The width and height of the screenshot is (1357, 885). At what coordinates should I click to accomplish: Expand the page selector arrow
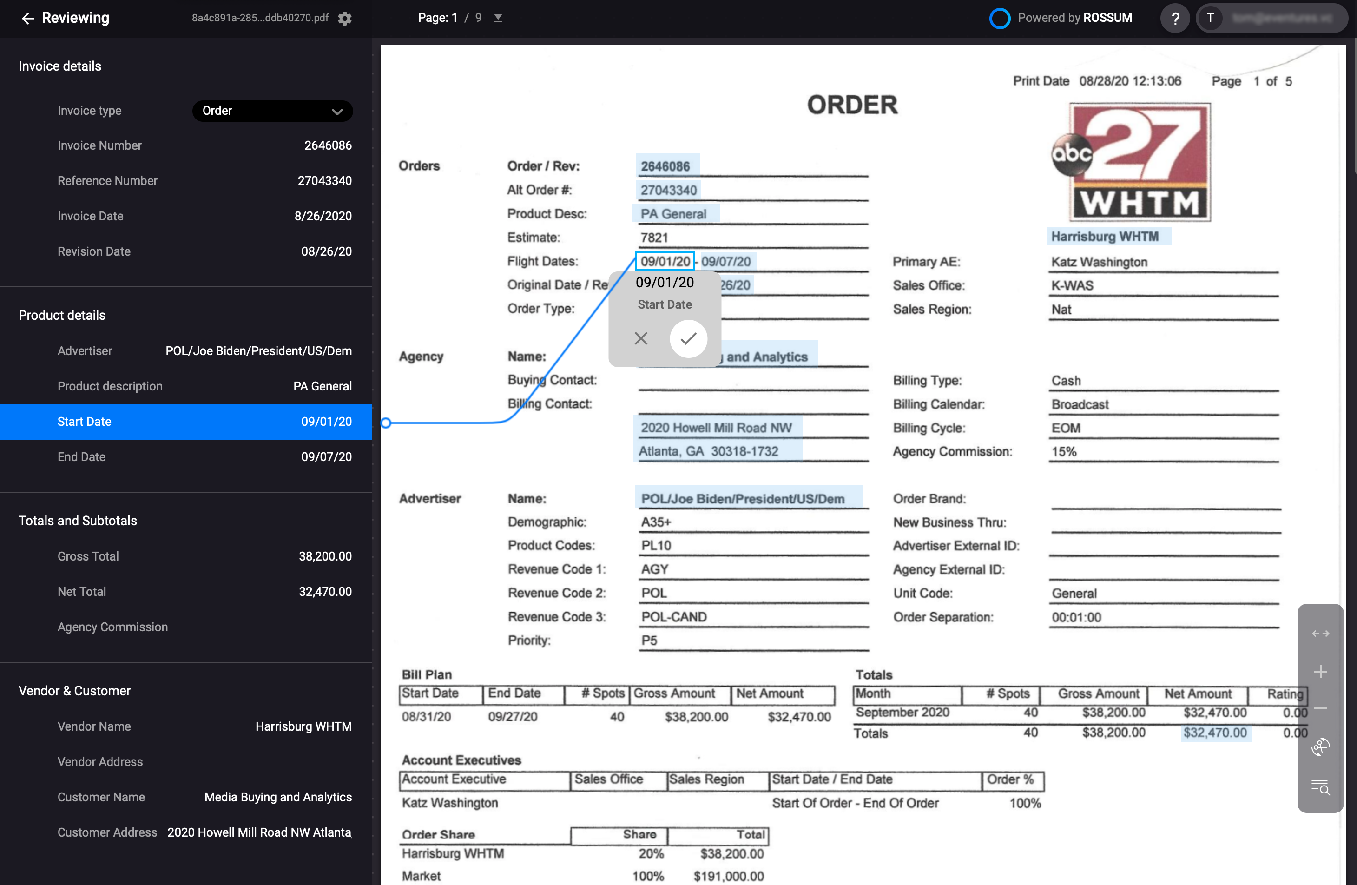[x=498, y=18]
